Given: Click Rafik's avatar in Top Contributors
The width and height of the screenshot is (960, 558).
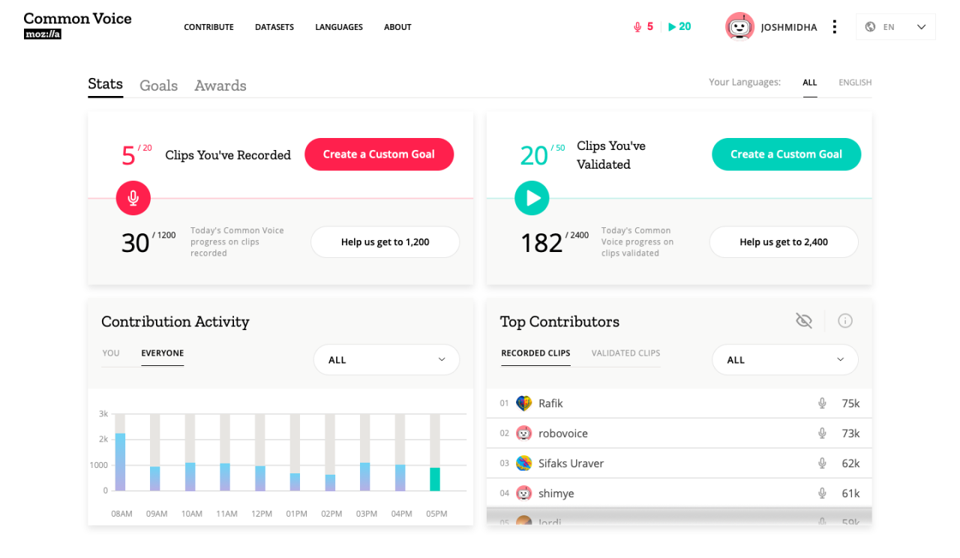Looking at the screenshot, I should [524, 403].
